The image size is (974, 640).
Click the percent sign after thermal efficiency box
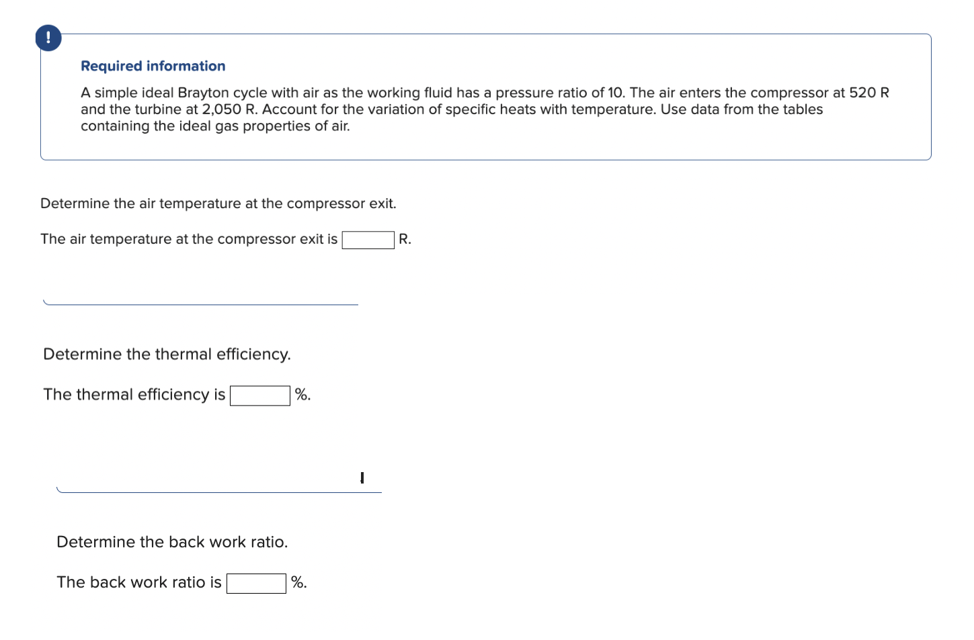pyautogui.click(x=302, y=395)
